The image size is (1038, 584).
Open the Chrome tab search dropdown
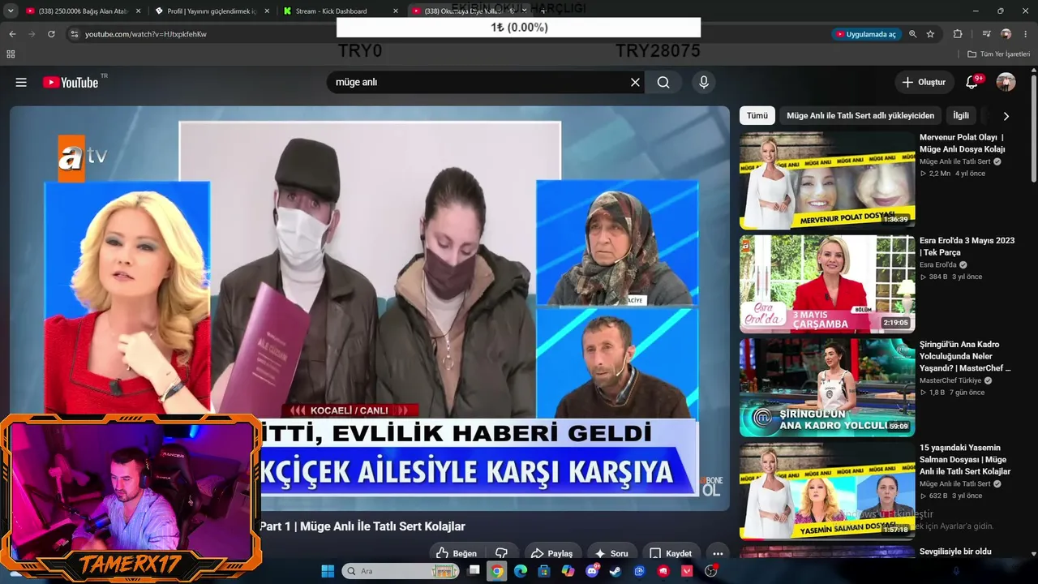pos(11,11)
